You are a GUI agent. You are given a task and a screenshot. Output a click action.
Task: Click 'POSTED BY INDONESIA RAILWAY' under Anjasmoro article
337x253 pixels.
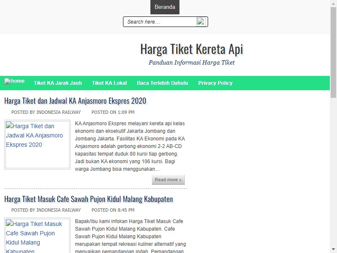[x=46, y=112]
